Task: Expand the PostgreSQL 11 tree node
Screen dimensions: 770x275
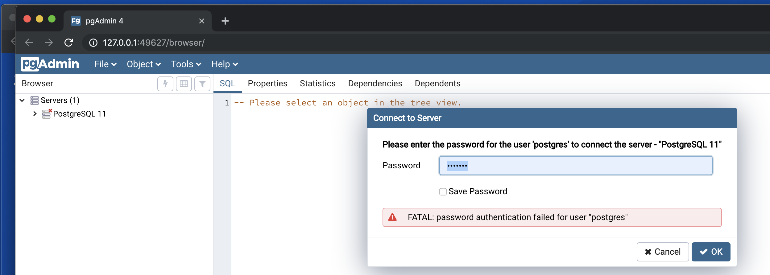Action: tap(35, 113)
